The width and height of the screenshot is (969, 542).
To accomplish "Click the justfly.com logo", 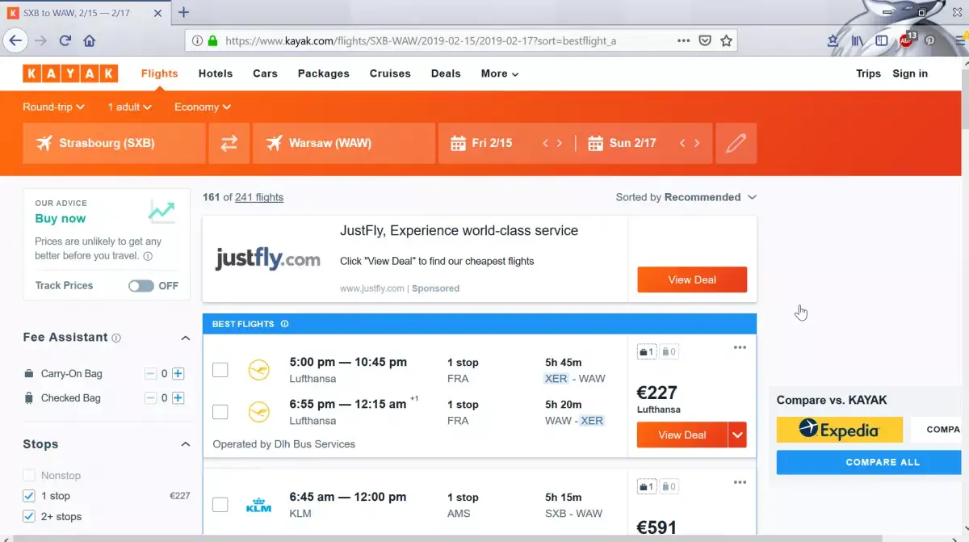I will point(267,259).
